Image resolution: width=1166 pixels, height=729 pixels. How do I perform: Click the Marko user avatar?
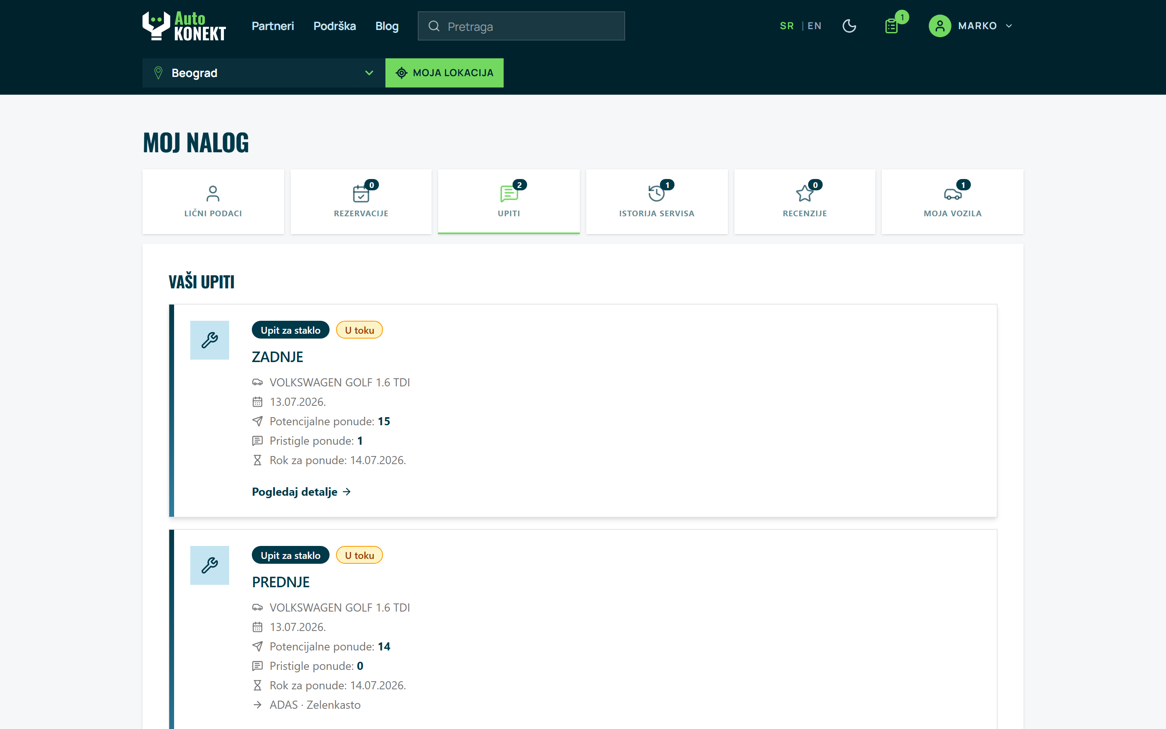click(x=940, y=26)
